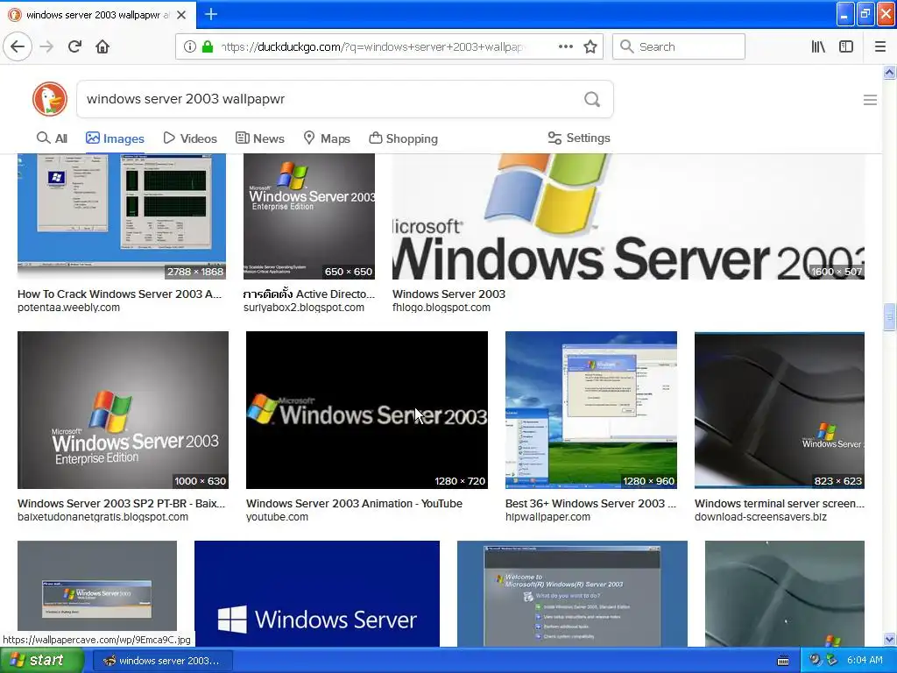Click the green secure connection padlock
The image size is (897, 673).
207,46
